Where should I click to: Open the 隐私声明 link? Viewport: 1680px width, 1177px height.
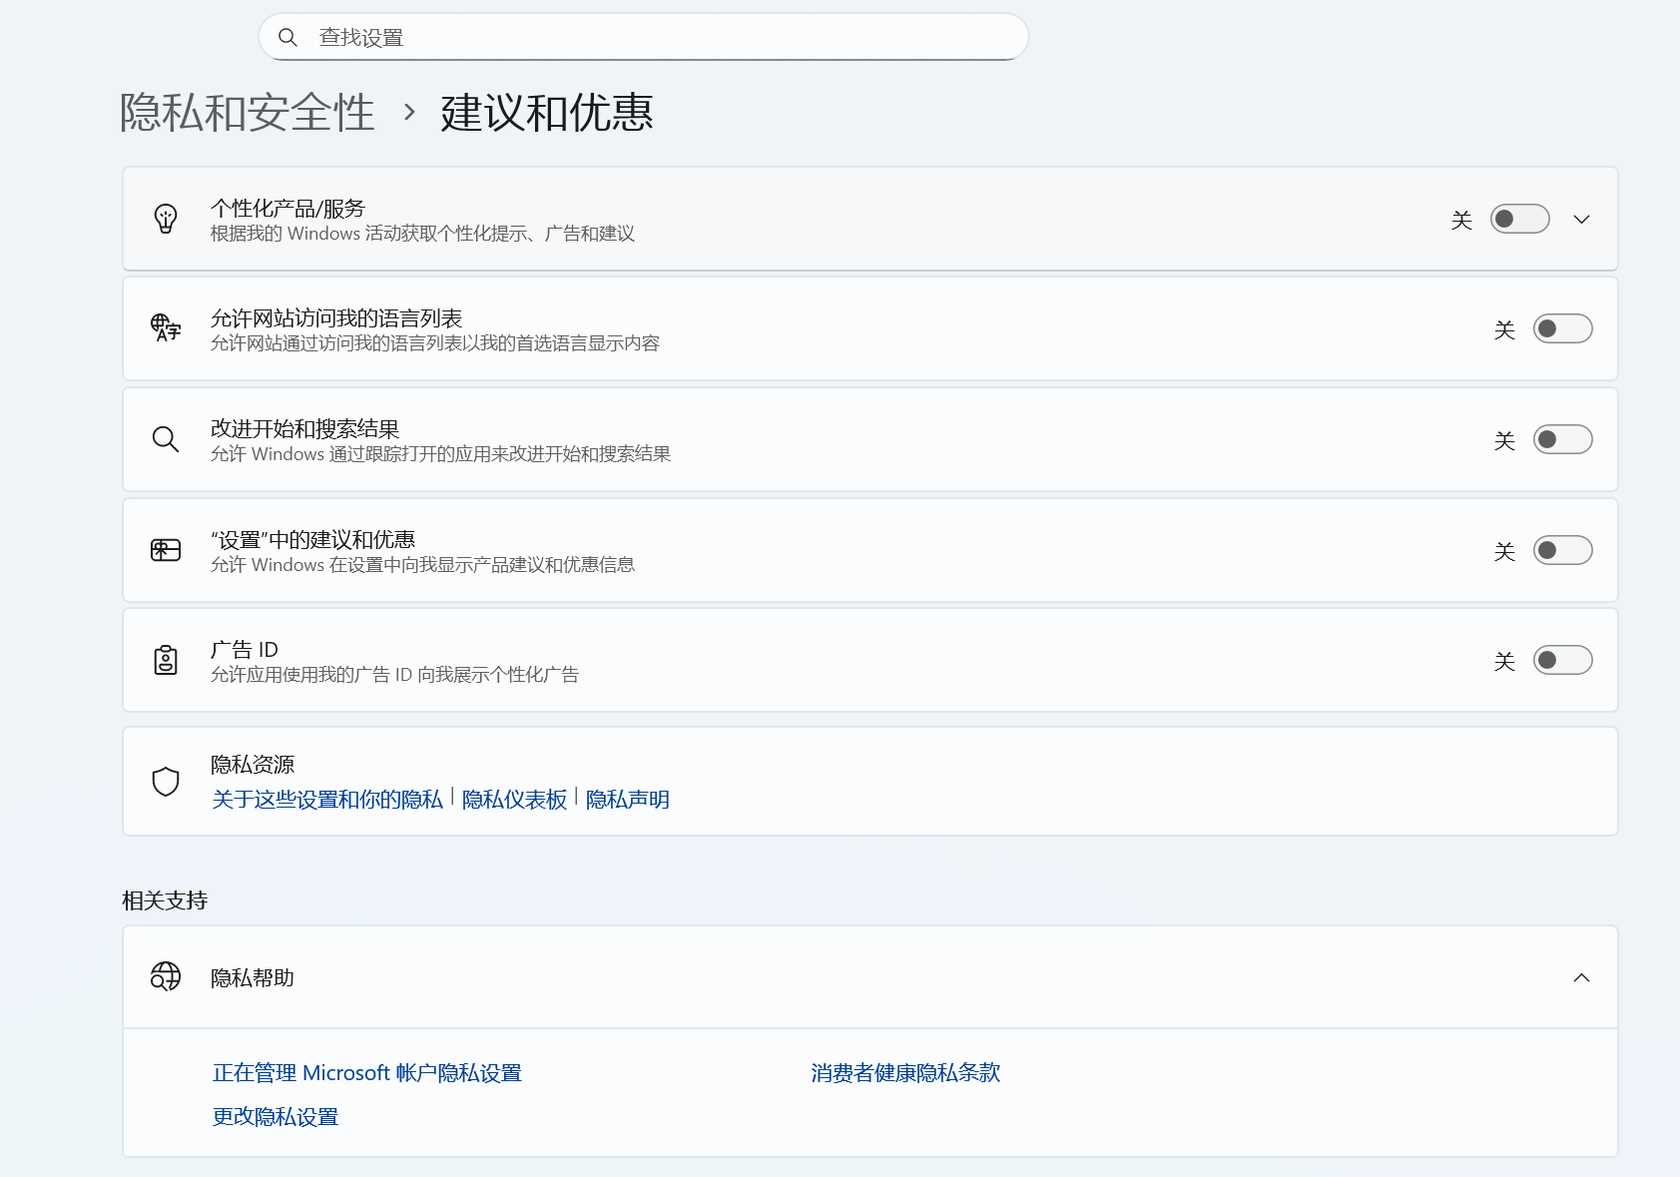(627, 800)
